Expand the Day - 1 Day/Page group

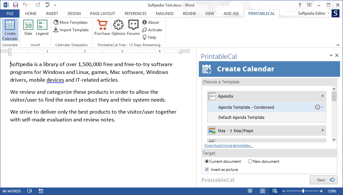pos(322,130)
